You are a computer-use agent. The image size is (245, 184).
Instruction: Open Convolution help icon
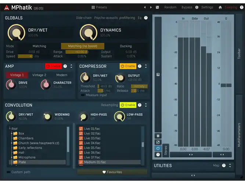(x=140, y=105)
